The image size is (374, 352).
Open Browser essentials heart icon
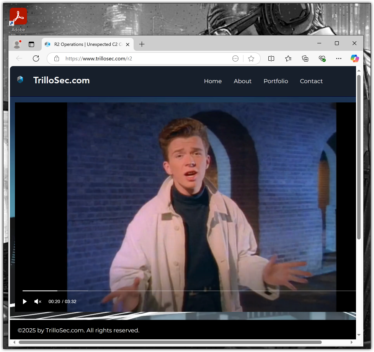tap(322, 58)
